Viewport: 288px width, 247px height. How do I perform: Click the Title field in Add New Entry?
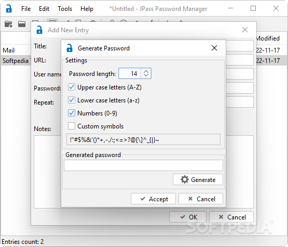240,46
